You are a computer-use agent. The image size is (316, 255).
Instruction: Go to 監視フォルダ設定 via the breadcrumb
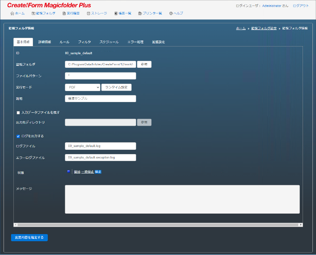click(x=264, y=28)
